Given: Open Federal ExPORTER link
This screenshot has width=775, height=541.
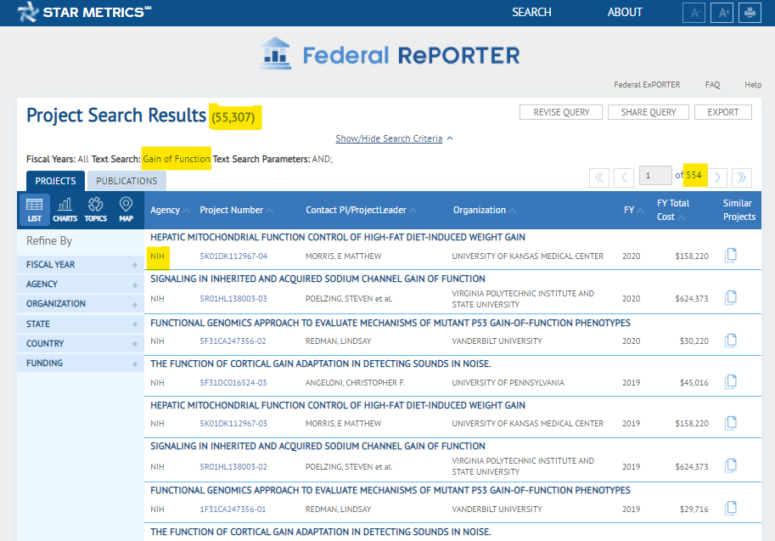Looking at the screenshot, I should click(647, 85).
